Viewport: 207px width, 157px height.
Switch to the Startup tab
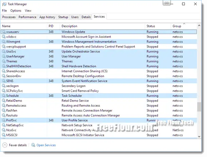(x=63, y=17)
